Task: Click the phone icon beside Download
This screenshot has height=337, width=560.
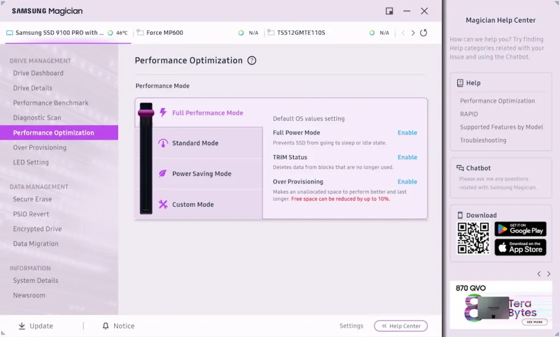Action: click(460, 215)
